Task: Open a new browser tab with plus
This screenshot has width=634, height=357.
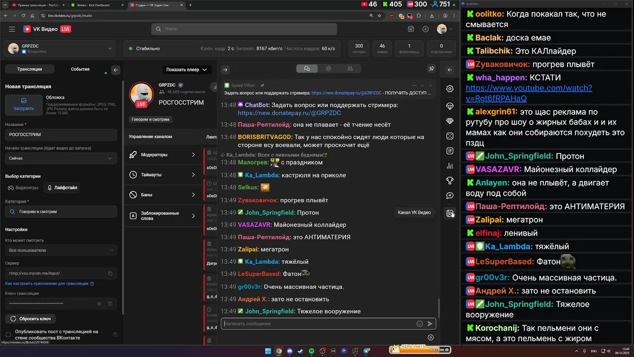Action: click(x=190, y=5)
